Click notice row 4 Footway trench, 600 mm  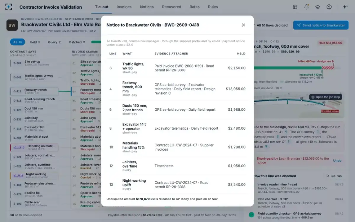point(177,89)
